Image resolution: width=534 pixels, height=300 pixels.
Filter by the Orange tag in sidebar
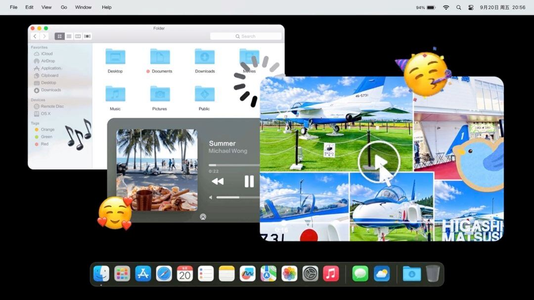click(x=44, y=129)
